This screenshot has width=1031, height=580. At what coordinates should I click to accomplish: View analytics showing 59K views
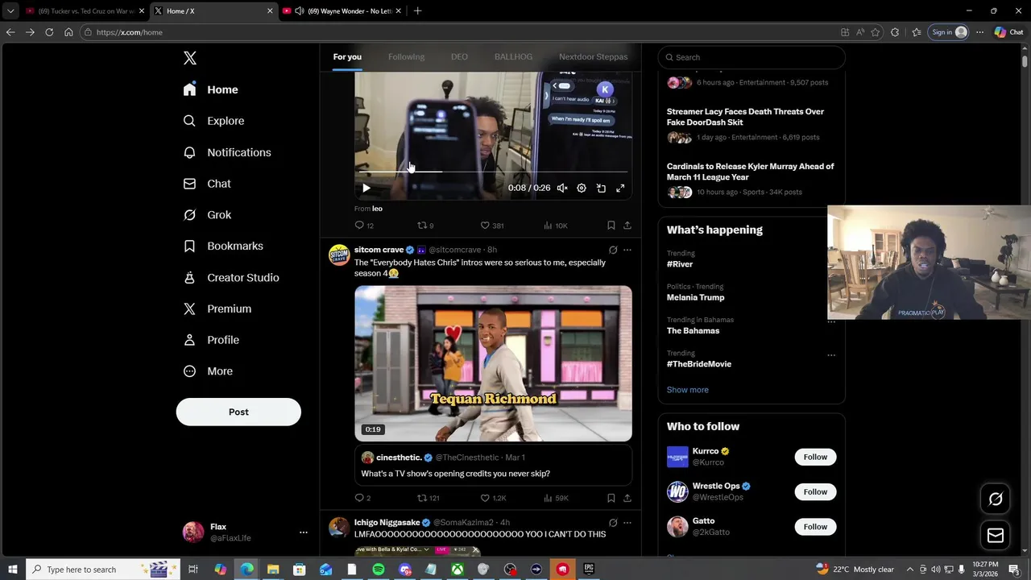556,498
